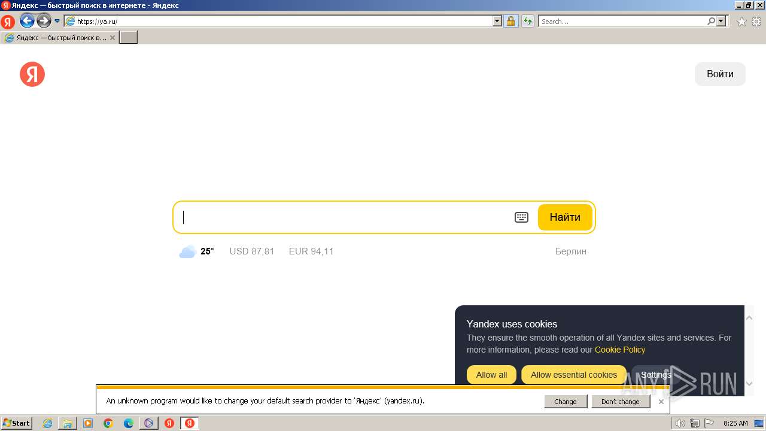The height and width of the screenshot is (431, 766).
Task: Click the security lock icon
Action: coord(510,21)
